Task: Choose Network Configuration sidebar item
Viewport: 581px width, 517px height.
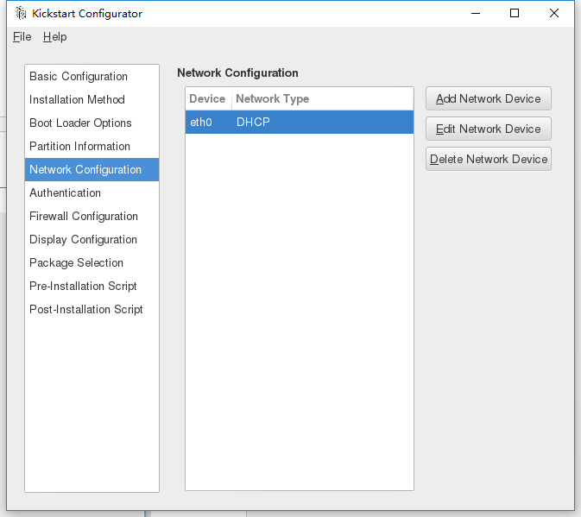Action: tap(85, 170)
